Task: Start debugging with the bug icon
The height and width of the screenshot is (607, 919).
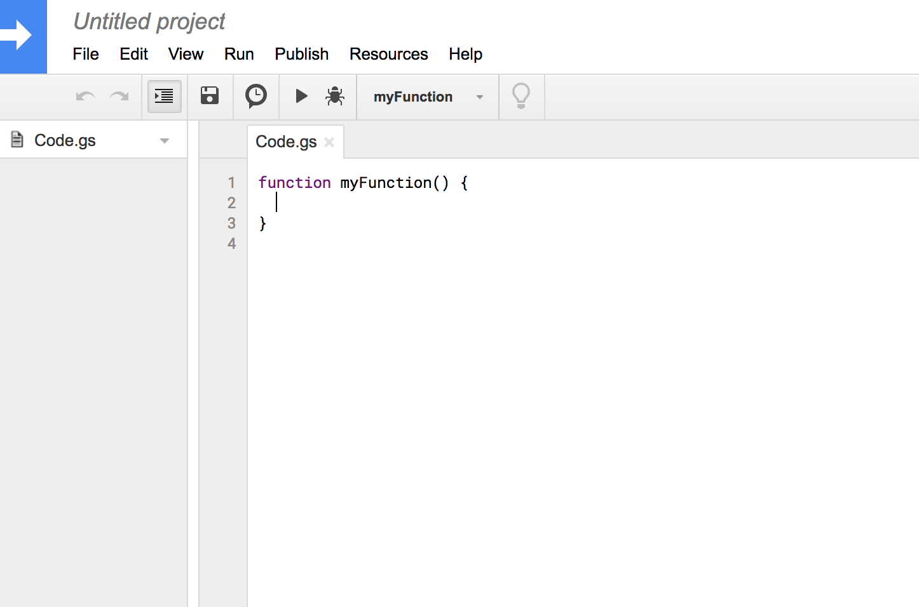Action: click(335, 97)
